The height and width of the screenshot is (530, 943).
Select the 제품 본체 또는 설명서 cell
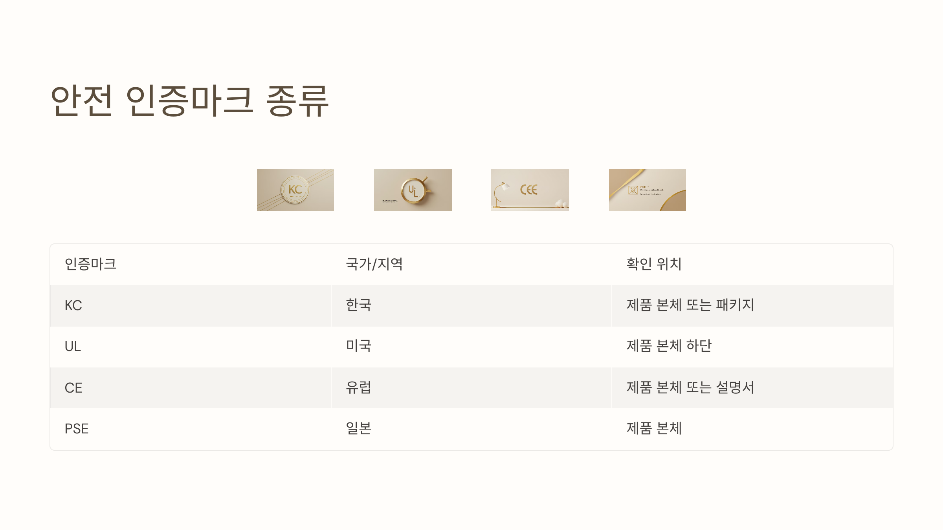[x=752, y=388]
